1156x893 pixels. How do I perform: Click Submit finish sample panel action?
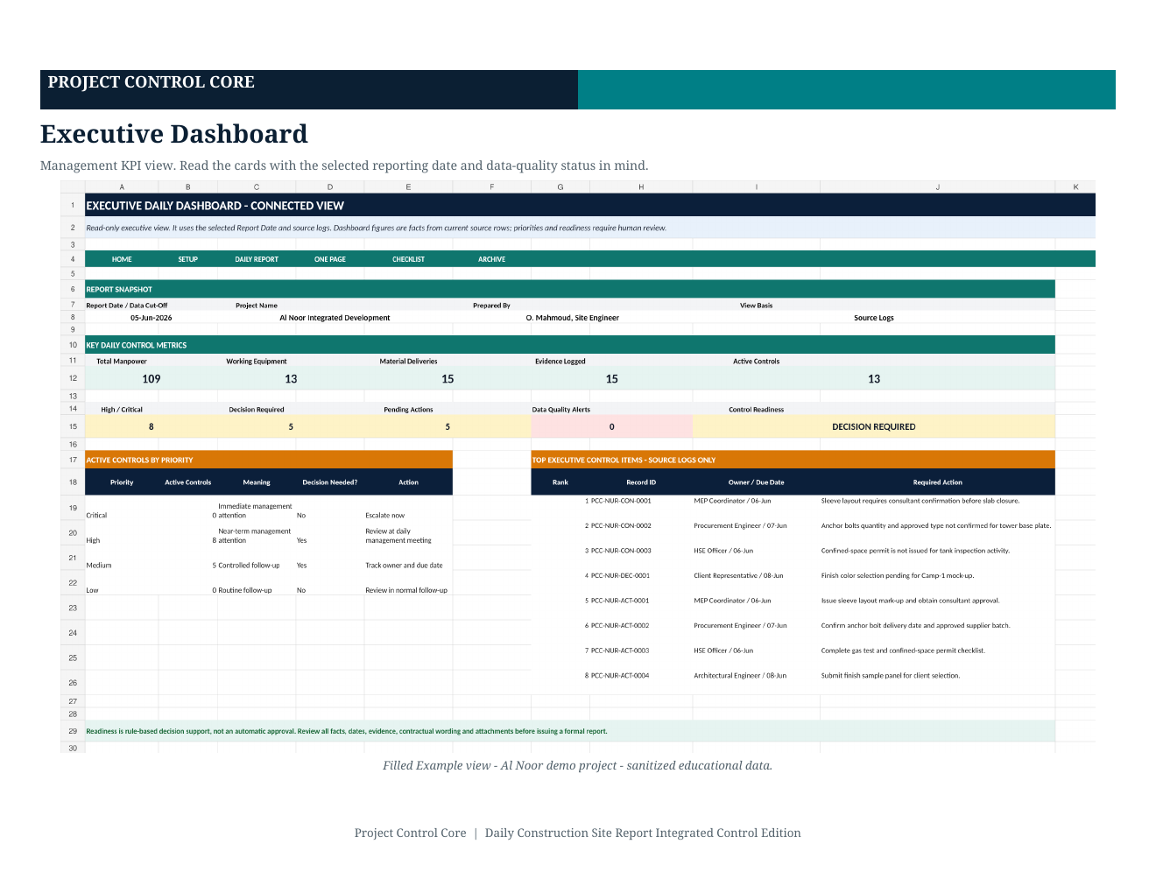tap(891, 676)
